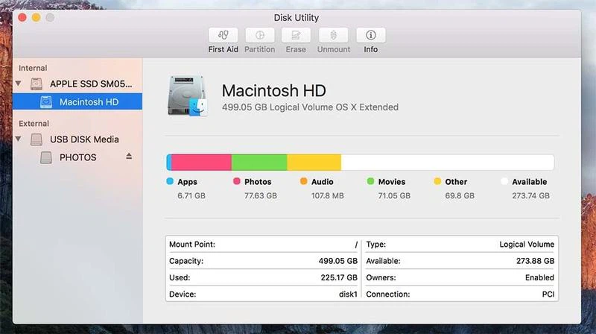Click the yellow Other storage bar segment
596x334 pixels.
314,163
